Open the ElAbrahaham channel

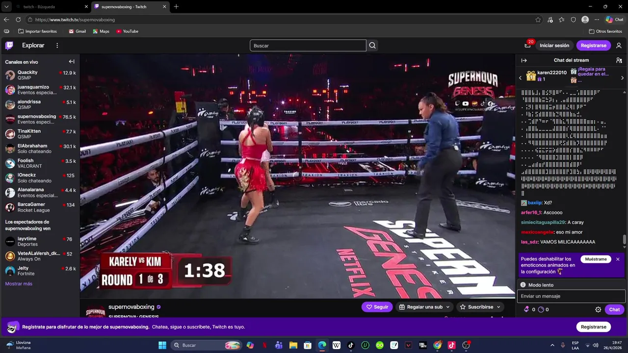(40, 149)
